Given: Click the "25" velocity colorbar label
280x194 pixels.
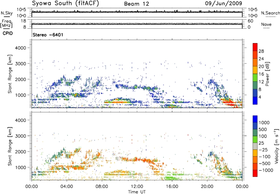Looking at the screenshot, I should [x=261, y=143].
